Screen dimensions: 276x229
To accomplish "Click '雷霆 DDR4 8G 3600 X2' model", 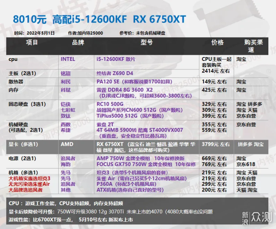I will (125, 90).
